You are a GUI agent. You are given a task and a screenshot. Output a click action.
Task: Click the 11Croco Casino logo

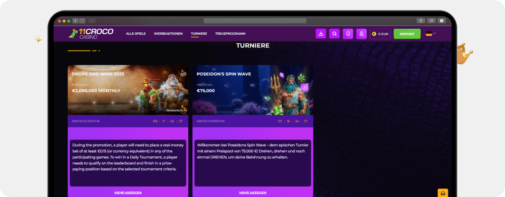90,33
